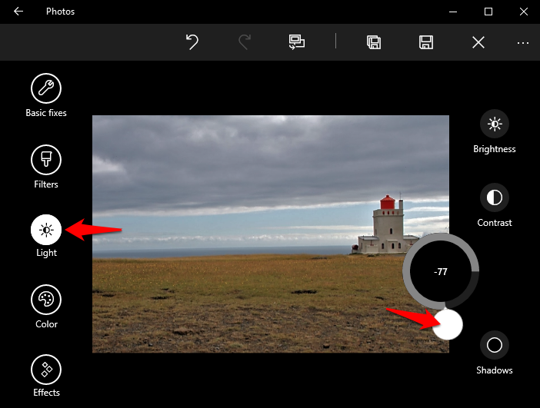Save the edited photo
This screenshot has height=408, width=540.
click(426, 42)
